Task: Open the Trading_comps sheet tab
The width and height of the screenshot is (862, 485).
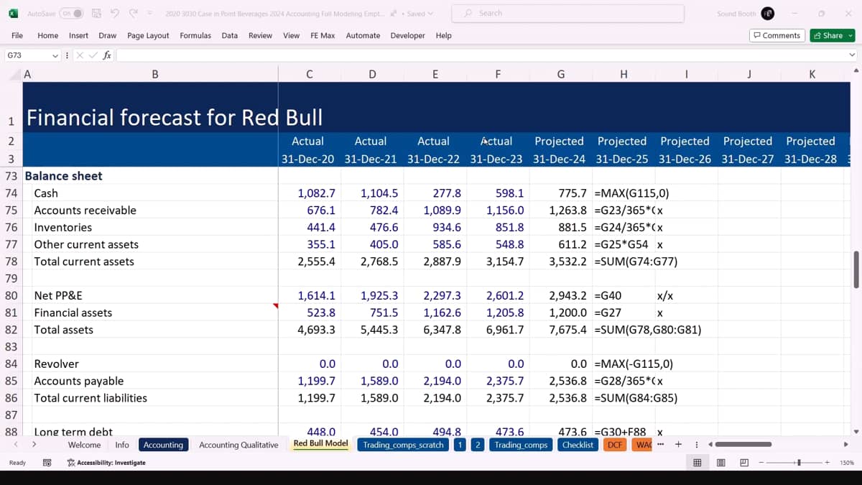Action: tap(521, 445)
